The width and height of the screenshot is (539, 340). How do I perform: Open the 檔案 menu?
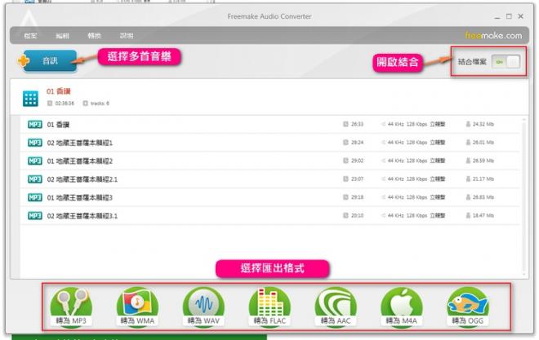pos(30,36)
